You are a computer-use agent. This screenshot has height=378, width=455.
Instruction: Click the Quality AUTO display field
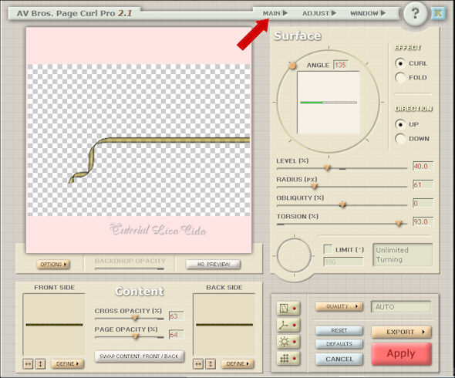tap(401, 307)
